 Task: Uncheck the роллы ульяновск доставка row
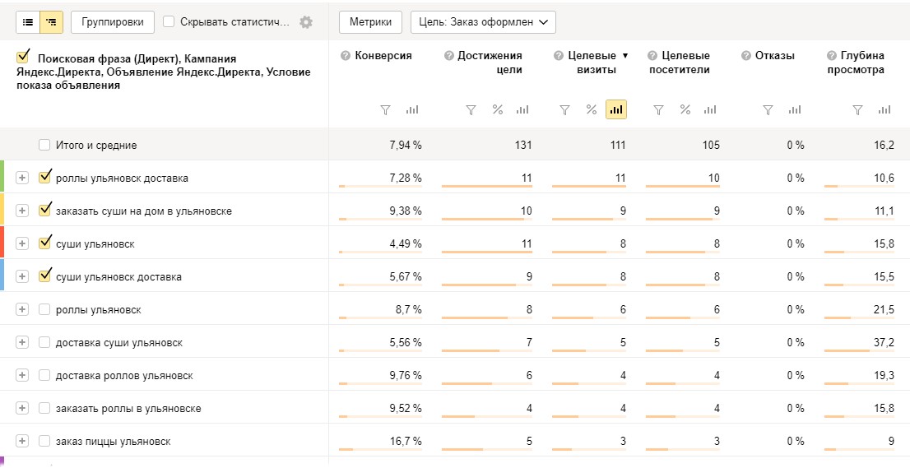click(x=44, y=178)
